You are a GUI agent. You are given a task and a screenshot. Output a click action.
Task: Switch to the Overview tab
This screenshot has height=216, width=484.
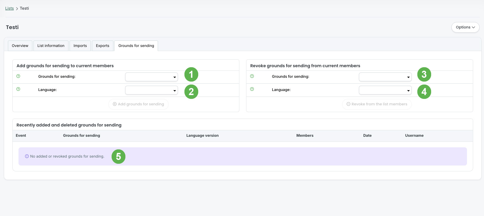(20, 46)
